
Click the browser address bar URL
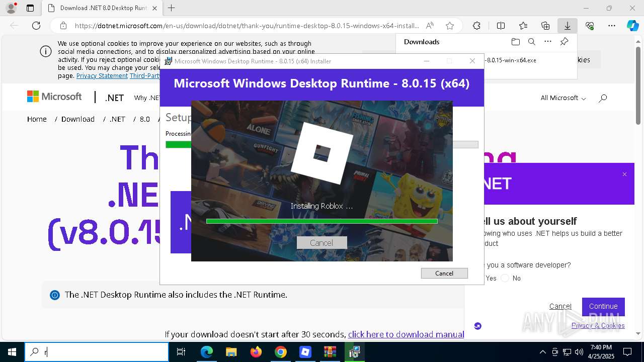click(247, 26)
